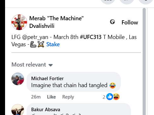154x115 pixels.
Task: Open Bakur Absava's profile name
Action: coord(46,110)
